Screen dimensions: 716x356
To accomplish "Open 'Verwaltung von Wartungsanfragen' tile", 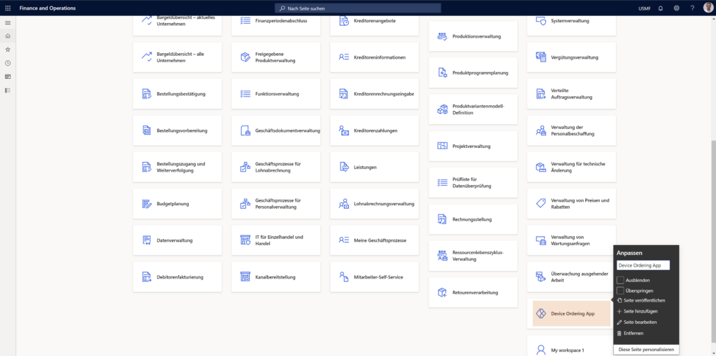I will pyautogui.click(x=571, y=240).
